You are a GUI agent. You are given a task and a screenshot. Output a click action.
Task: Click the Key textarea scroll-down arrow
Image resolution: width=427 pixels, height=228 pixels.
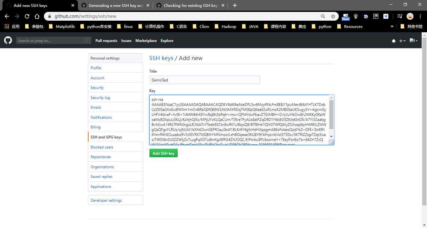coord(331,137)
